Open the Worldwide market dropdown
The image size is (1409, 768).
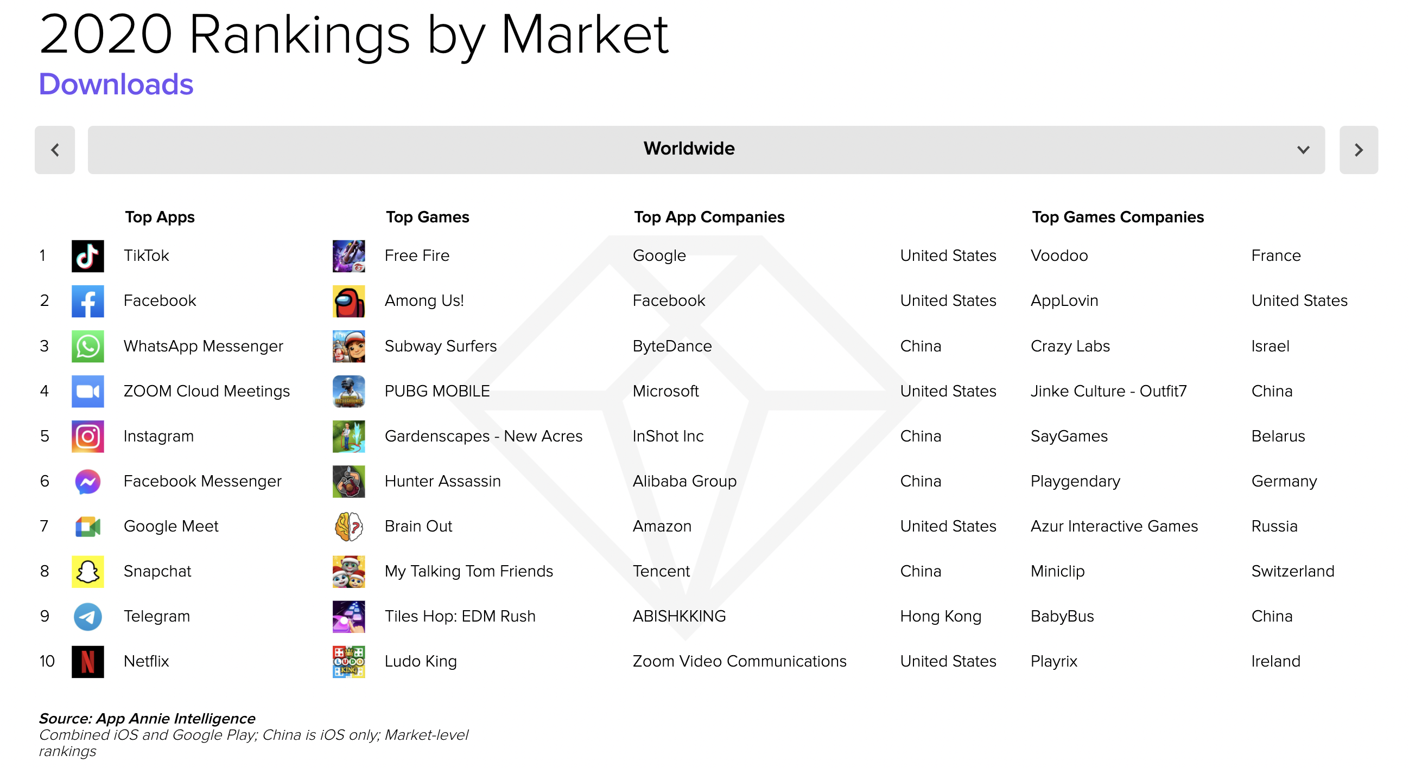point(706,150)
